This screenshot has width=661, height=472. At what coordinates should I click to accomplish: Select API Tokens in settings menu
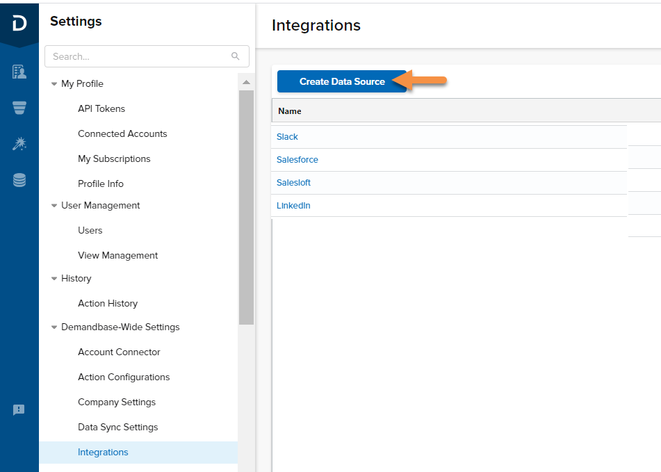click(101, 108)
